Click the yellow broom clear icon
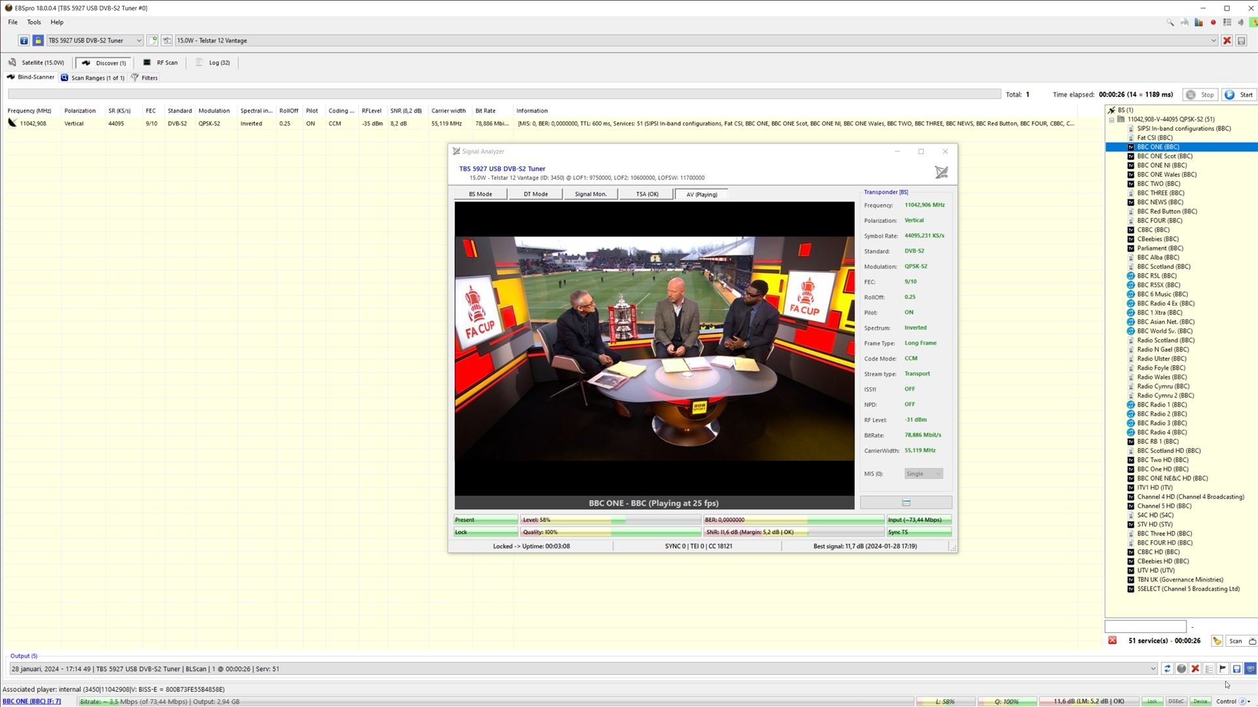 (x=1217, y=641)
